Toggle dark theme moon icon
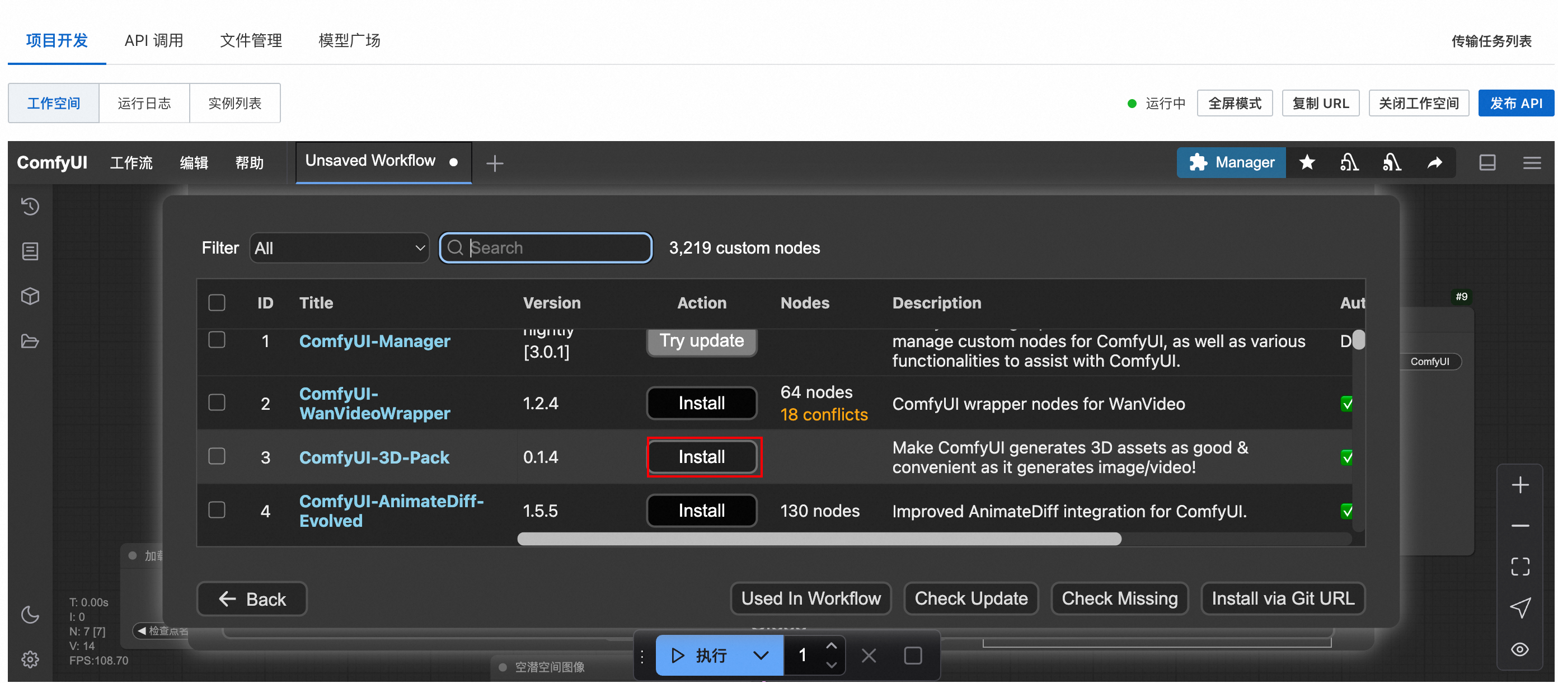The height and width of the screenshot is (683, 1558). 30,615
